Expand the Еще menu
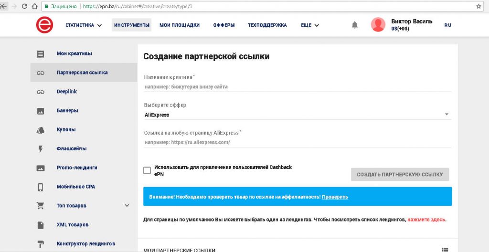 click(309, 25)
